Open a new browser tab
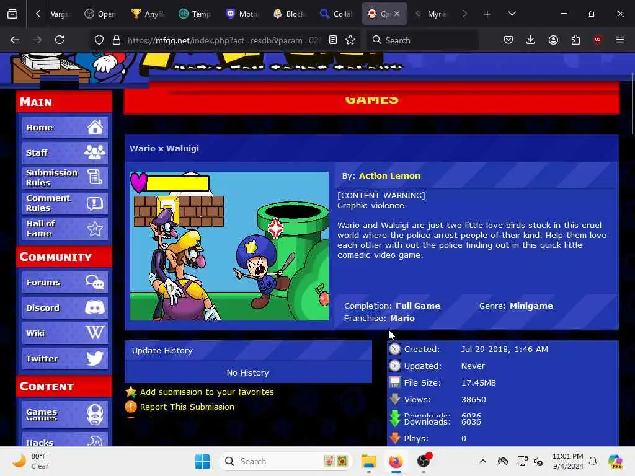The width and height of the screenshot is (635, 476). [487, 14]
